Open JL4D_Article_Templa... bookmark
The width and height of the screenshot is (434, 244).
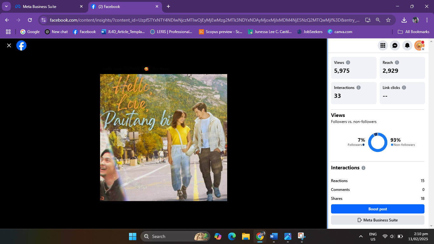click(x=123, y=32)
